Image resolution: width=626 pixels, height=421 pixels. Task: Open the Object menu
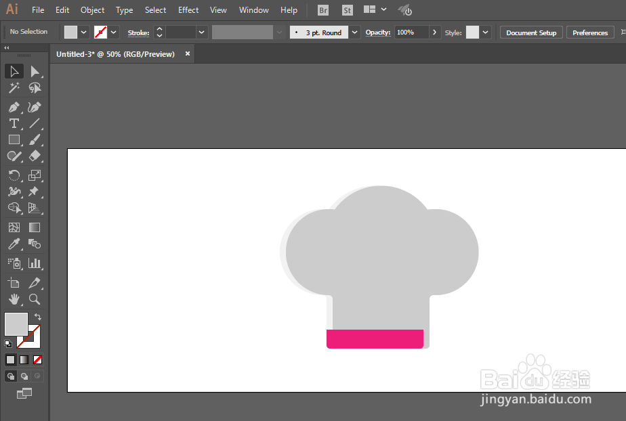click(x=93, y=10)
